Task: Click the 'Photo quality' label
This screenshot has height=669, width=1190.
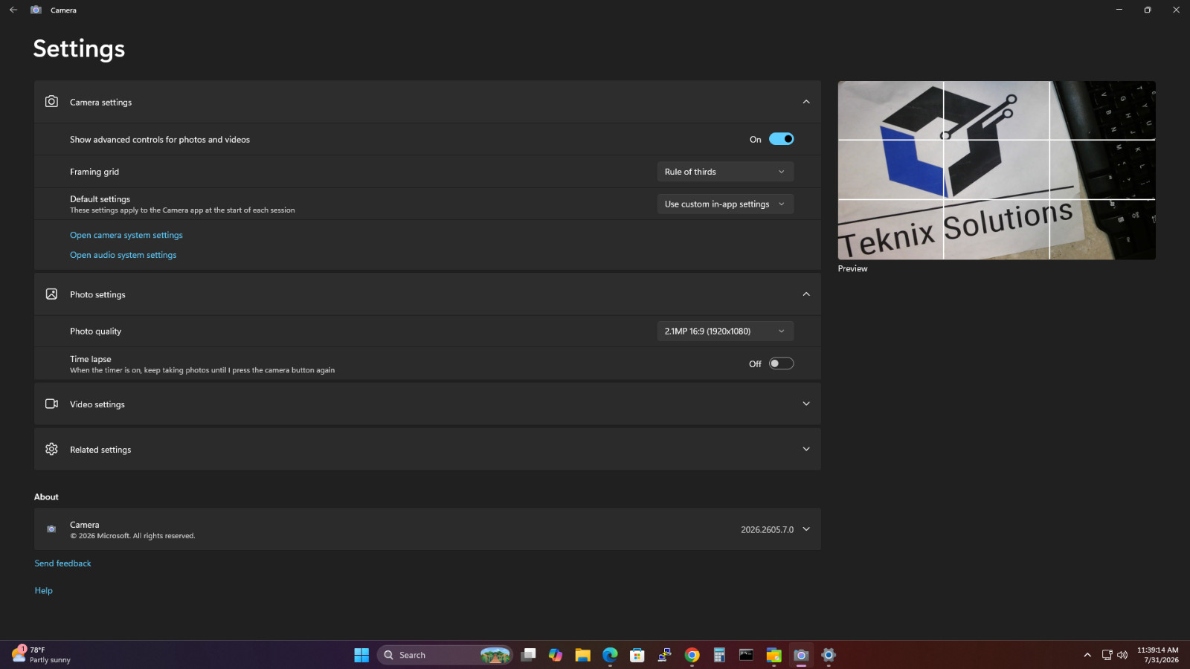Action: 95,332
